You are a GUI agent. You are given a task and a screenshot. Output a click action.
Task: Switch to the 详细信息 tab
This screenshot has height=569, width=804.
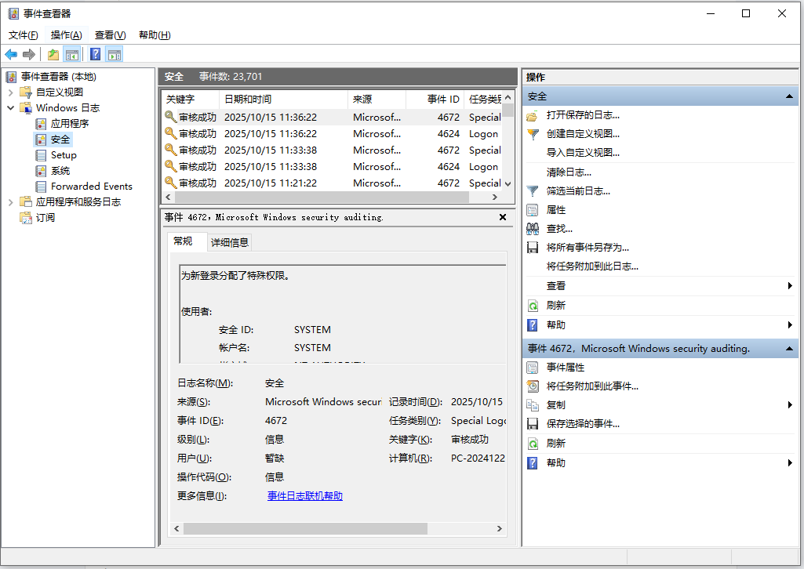229,242
